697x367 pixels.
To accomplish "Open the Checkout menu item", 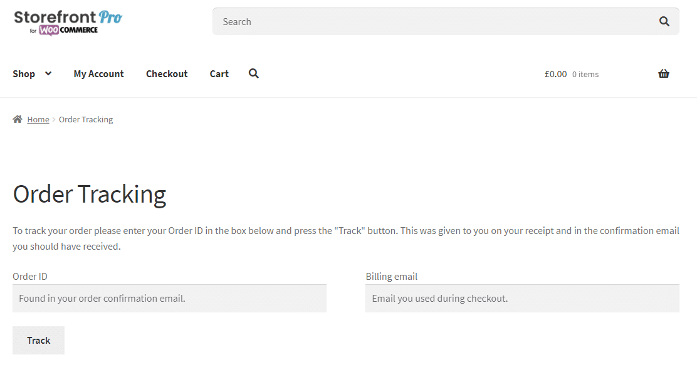I will coord(167,74).
